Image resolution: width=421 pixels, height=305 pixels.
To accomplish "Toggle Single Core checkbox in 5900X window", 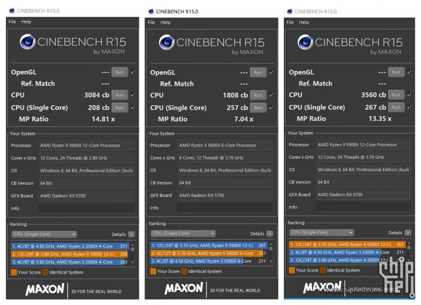I will [409, 107].
